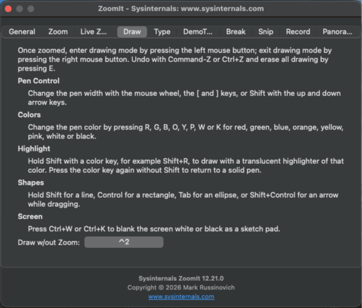Close the ZoomIt window with red button
The width and height of the screenshot is (362, 308).
(8, 9)
